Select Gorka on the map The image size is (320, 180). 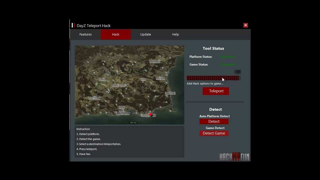coord(143,79)
